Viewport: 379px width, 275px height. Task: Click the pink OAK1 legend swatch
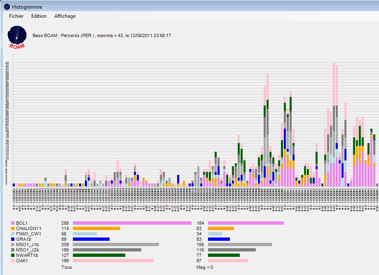click(13, 261)
